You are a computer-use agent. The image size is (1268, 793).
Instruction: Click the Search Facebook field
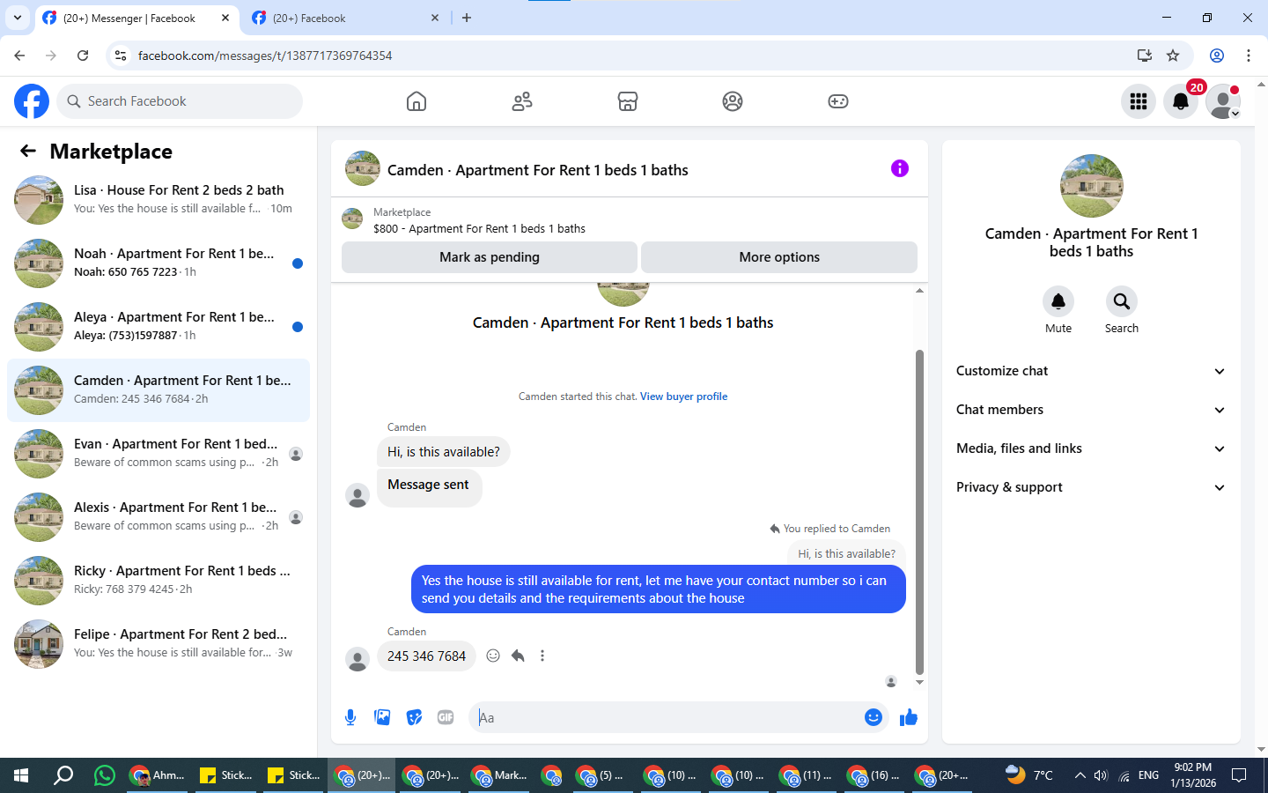point(180,101)
